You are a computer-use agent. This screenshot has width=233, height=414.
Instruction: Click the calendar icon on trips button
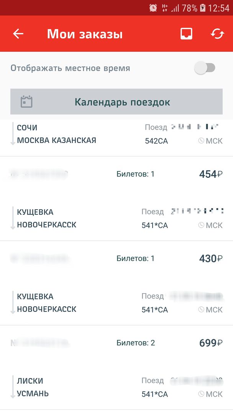point(26,102)
